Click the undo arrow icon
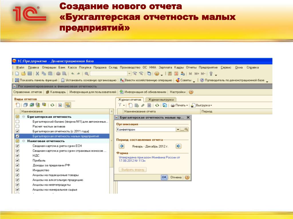293x219 pixels. [73, 74]
